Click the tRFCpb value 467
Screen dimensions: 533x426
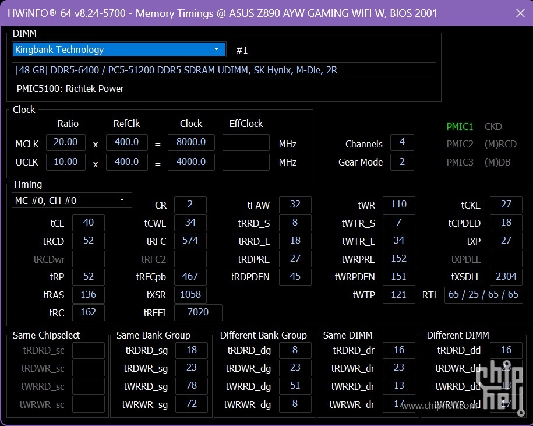point(190,276)
